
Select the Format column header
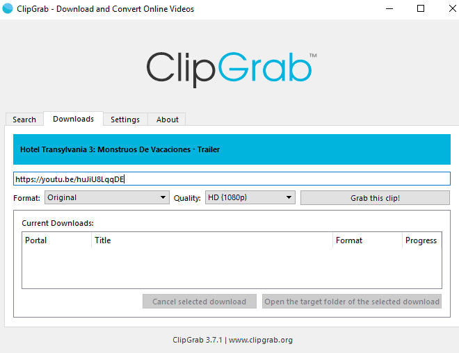(367, 240)
